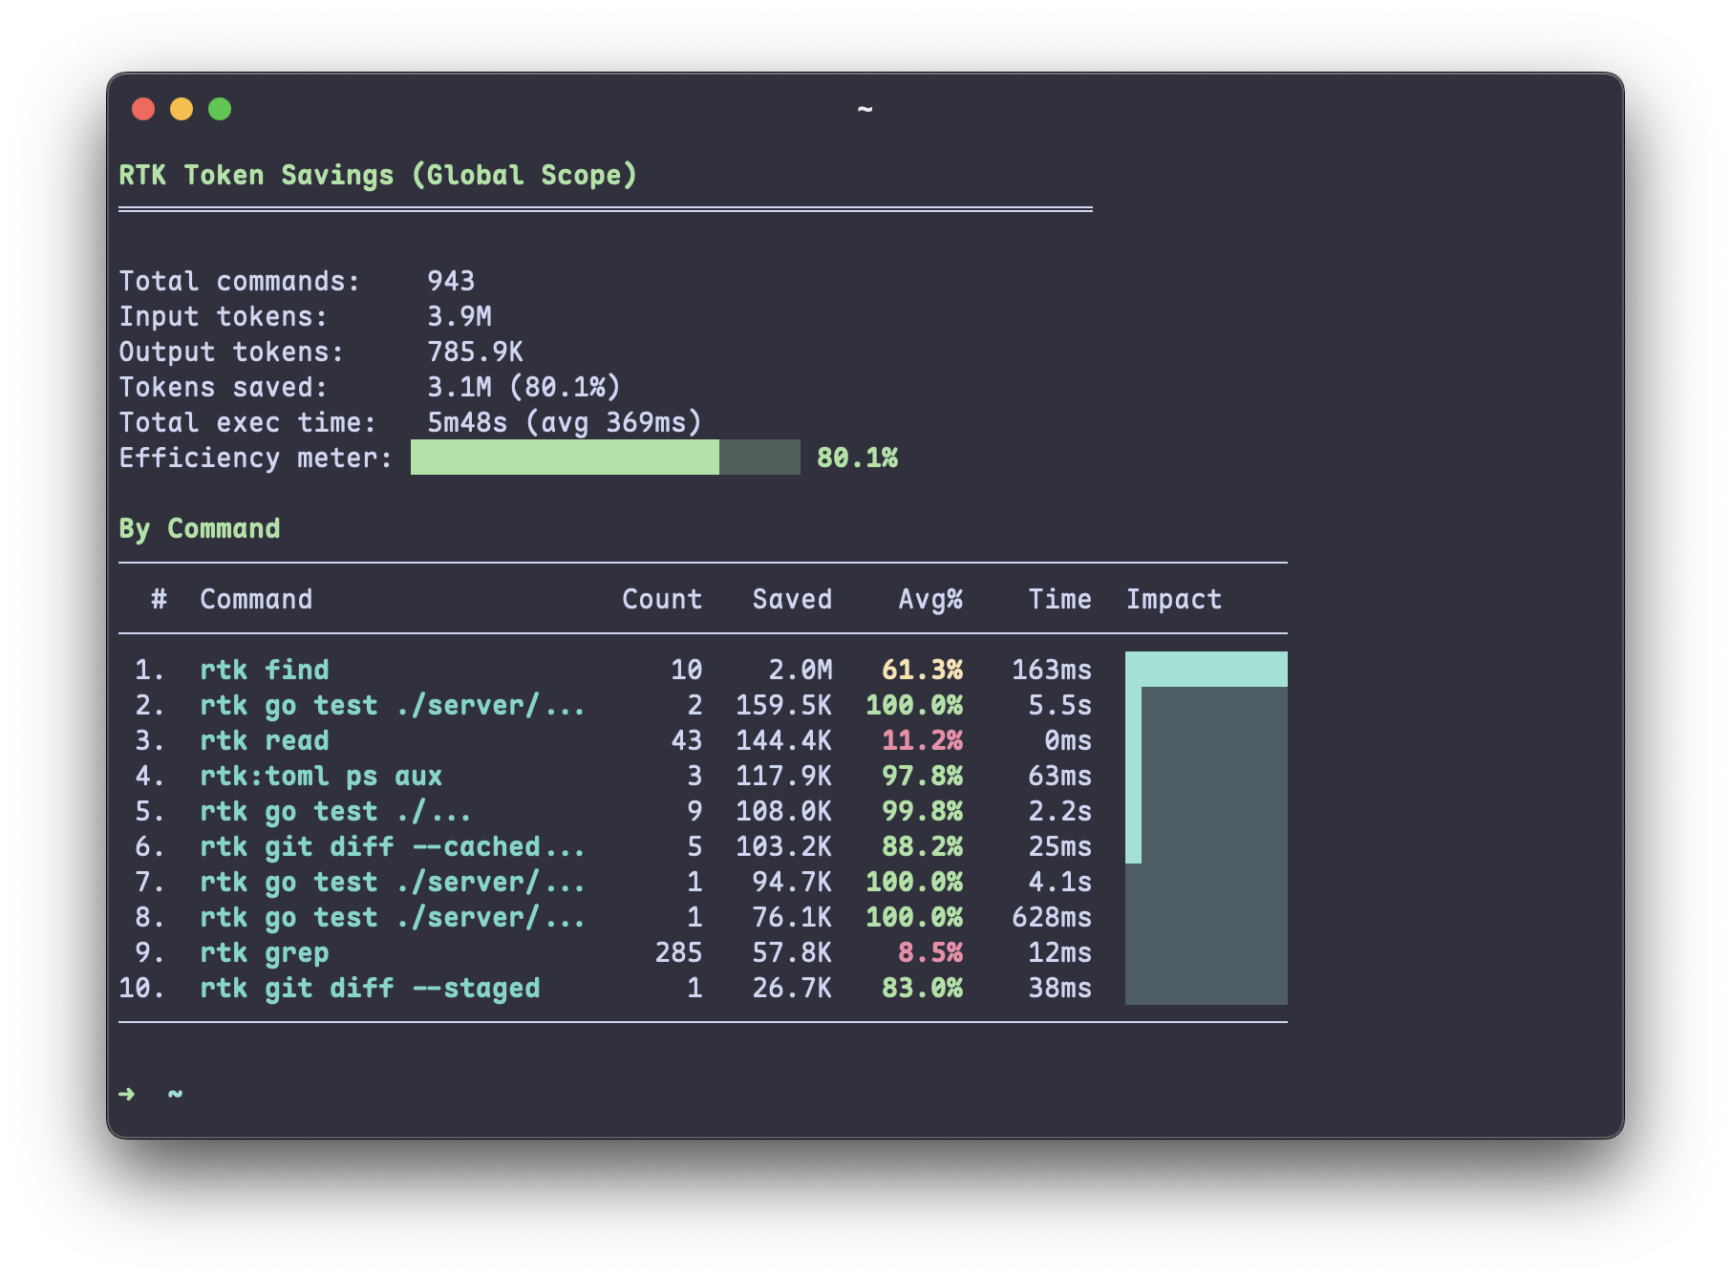Click the '~' window title
This screenshot has height=1280, width=1731.
865,109
